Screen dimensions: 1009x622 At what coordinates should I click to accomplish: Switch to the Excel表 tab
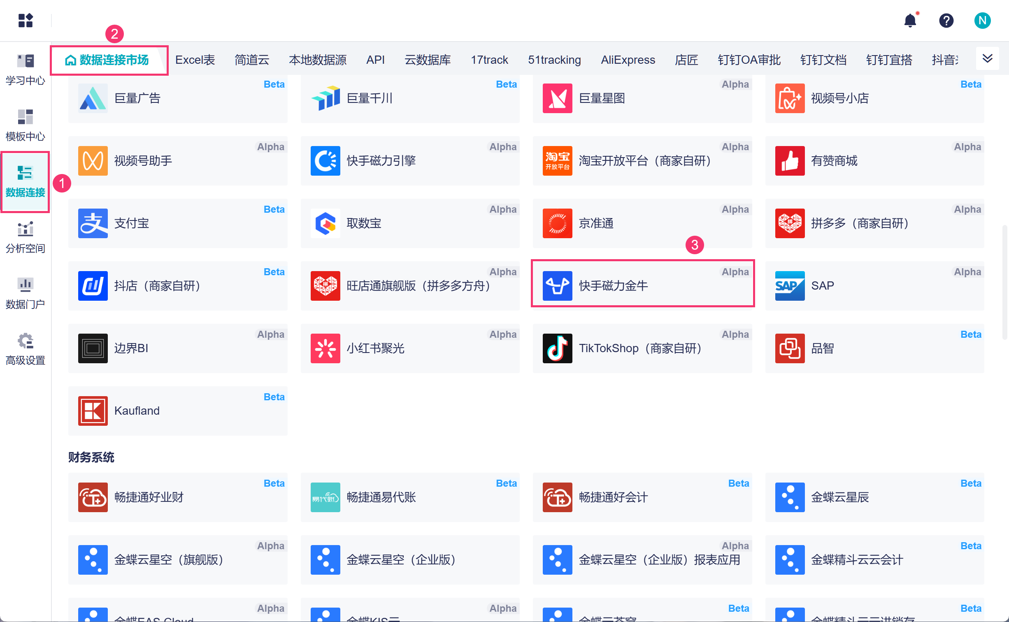pyautogui.click(x=195, y=60)
